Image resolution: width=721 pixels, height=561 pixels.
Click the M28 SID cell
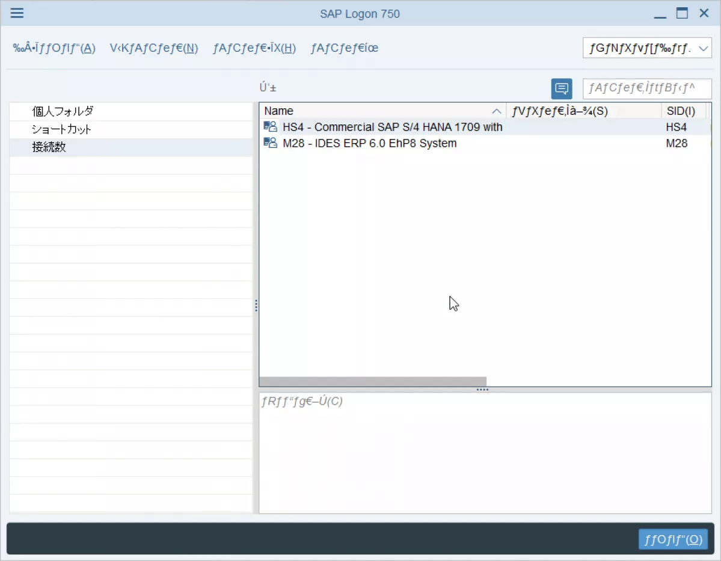click(x=677, y=143)
